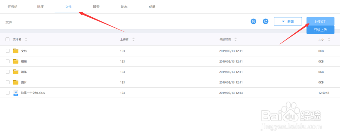Viewport: 340px width, 138px height.
Task: Open the 模板 folder icon
Action: [16, 61]
